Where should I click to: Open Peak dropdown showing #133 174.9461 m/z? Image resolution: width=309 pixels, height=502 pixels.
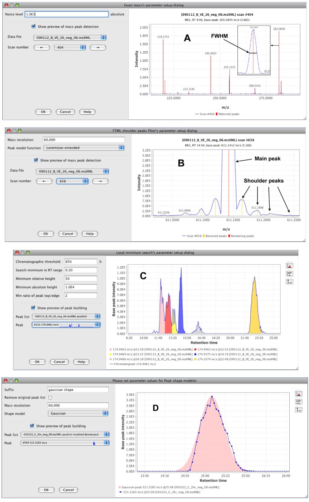tap(66, 325)
